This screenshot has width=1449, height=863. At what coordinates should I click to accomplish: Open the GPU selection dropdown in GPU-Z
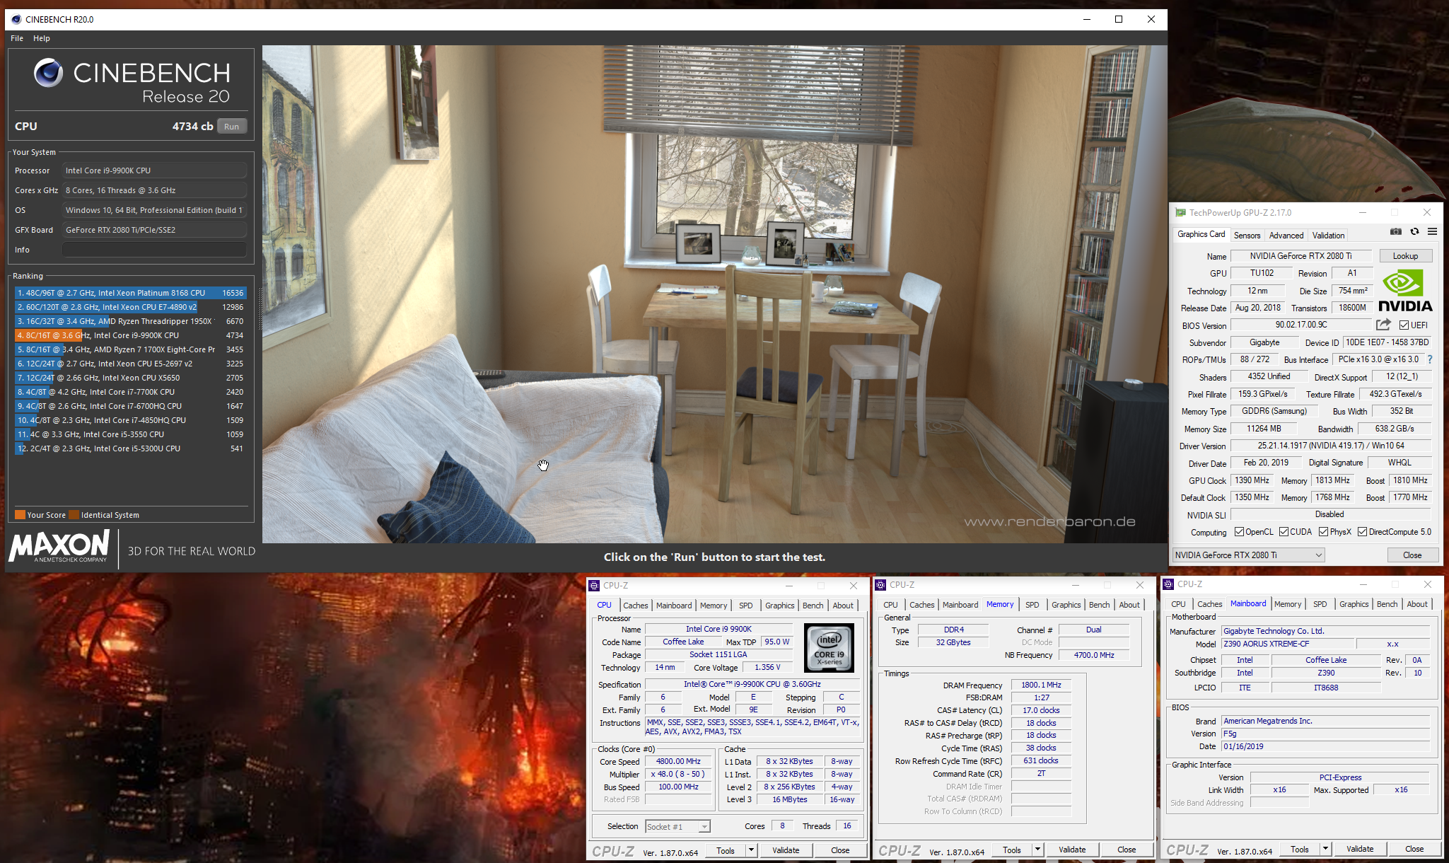(x=1249, y=555)
